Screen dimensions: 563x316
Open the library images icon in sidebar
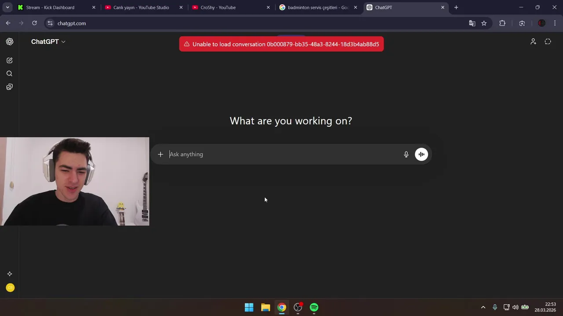[x=10, y=87]
